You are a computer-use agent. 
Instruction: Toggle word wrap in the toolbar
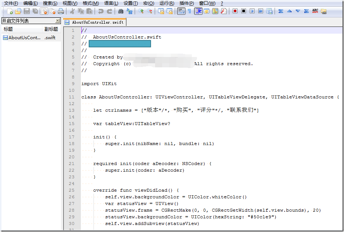[x=181, y=11]
